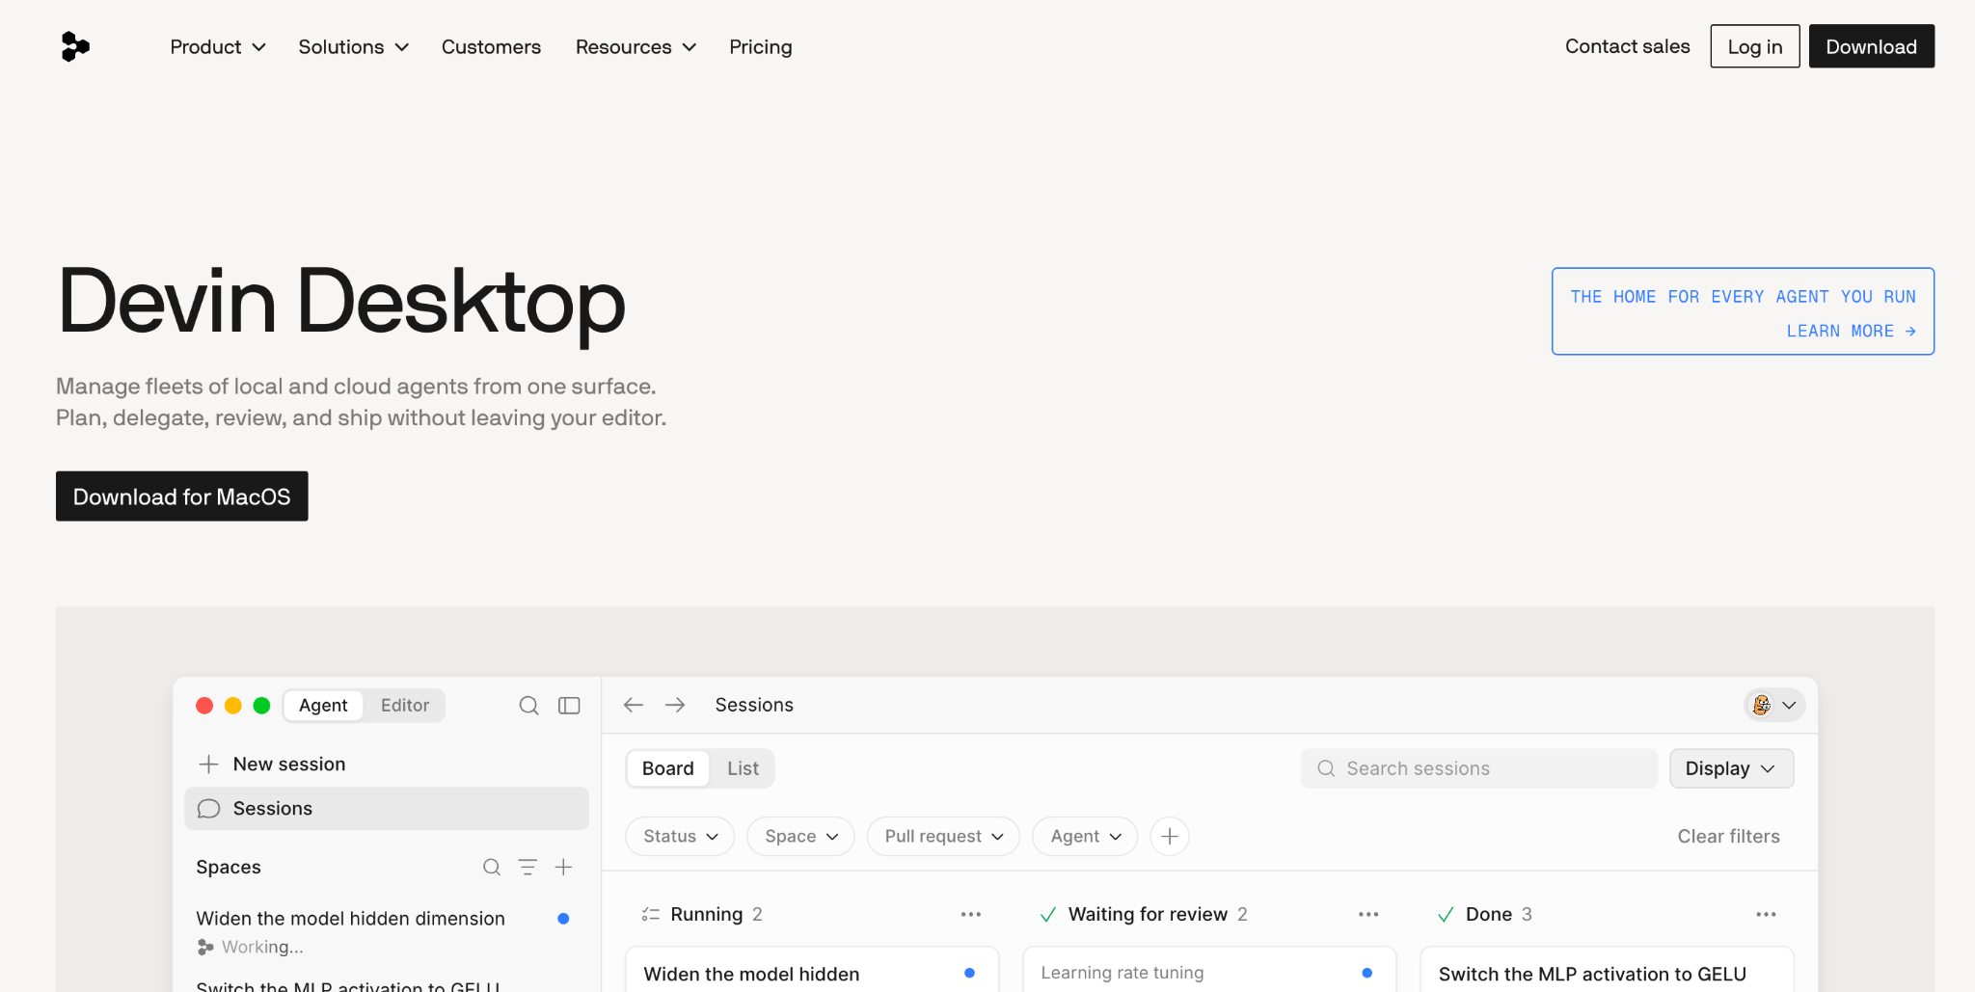Image resolution: width=1975 pixels, height=992 pixels.
Task: Click the Spaces section heading
Action: pos(229,867)
